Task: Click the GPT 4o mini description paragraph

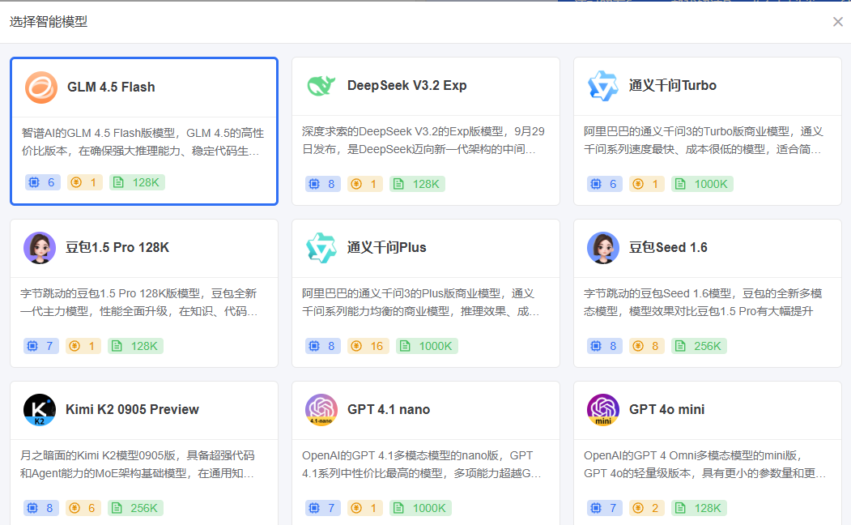Action: 705,464
